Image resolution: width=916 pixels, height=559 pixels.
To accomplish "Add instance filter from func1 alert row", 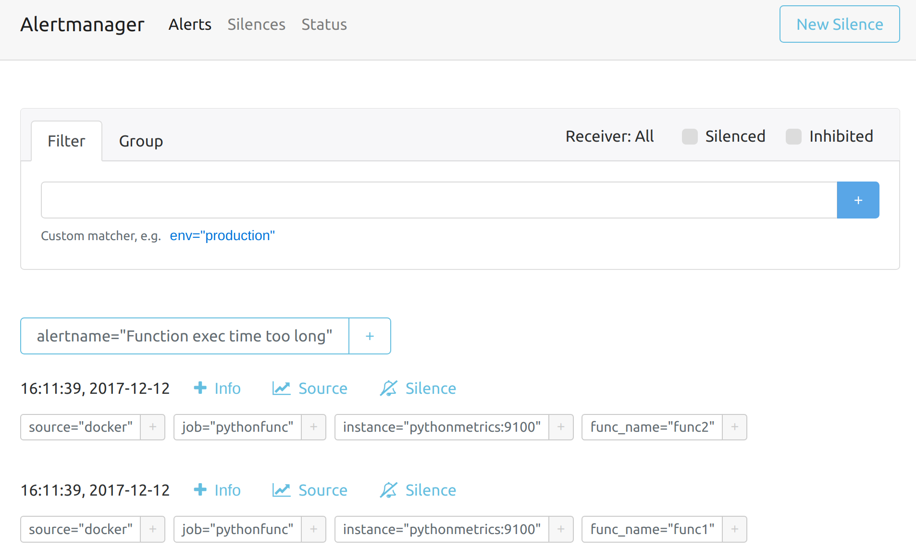I will [561, 529].
